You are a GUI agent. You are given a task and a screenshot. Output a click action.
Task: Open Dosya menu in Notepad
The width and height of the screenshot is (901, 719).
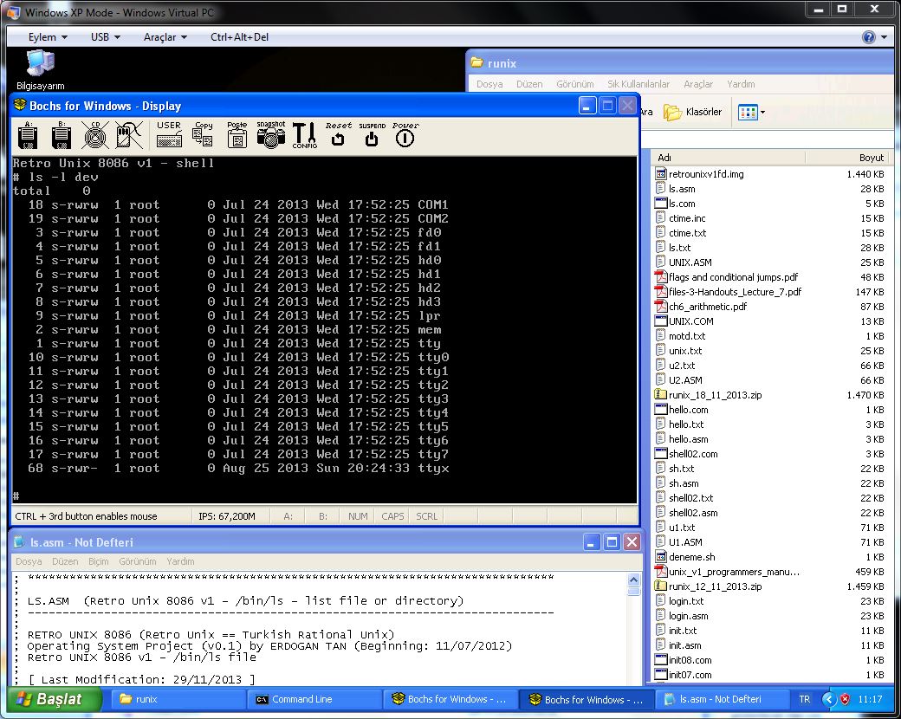click(29, 561)
